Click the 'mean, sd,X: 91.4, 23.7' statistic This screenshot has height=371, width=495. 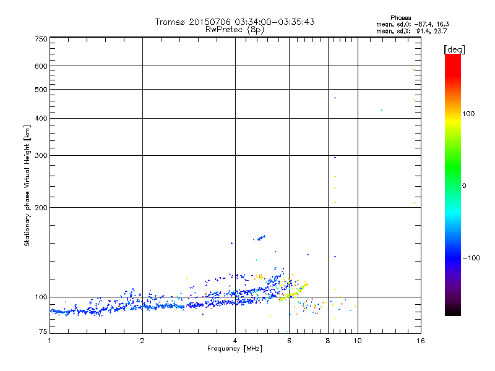pos(411,31)
